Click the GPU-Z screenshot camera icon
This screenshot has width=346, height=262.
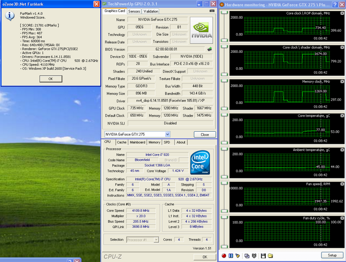[212, 11]
